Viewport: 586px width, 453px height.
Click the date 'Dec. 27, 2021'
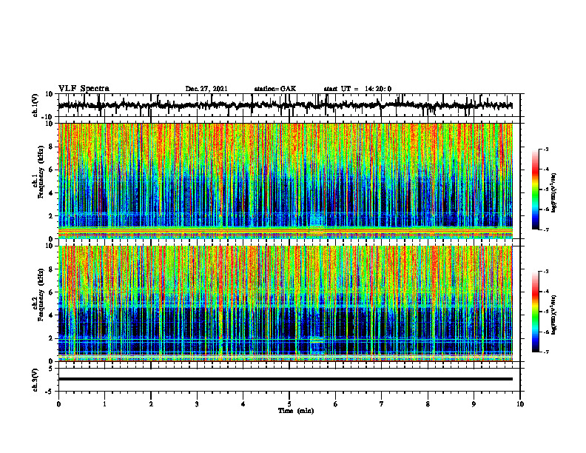[206, 89]
